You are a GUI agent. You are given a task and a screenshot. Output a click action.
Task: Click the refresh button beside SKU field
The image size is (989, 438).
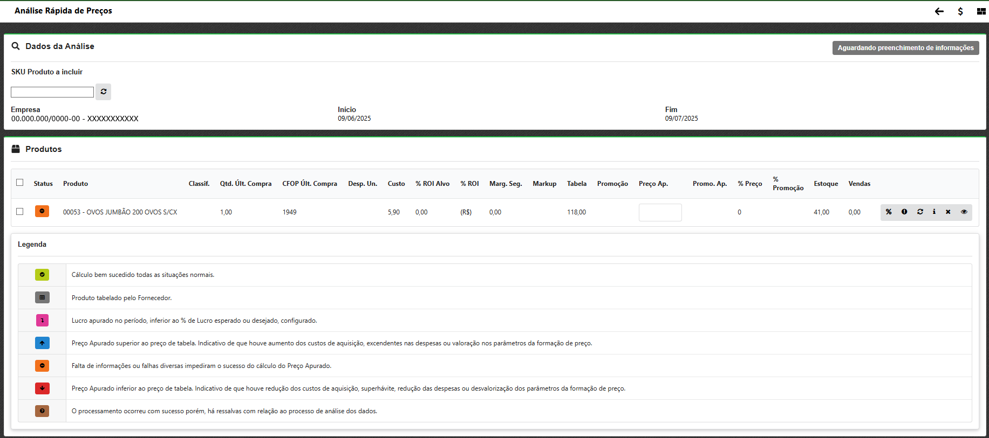(103, 92)
